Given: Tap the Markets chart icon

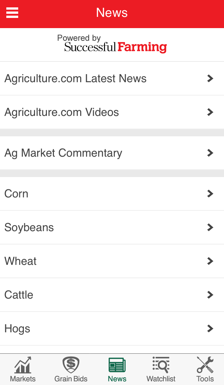Looking at the screenshot, I should 23,365.
